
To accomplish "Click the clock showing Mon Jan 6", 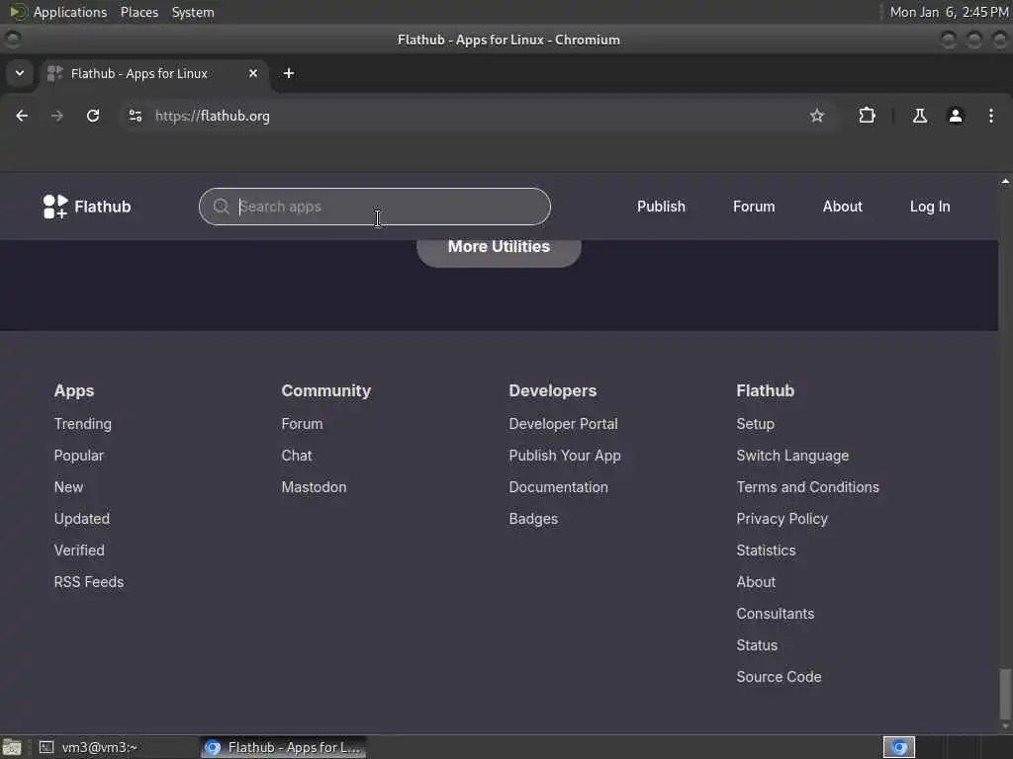I will click(x=949, y=12).
